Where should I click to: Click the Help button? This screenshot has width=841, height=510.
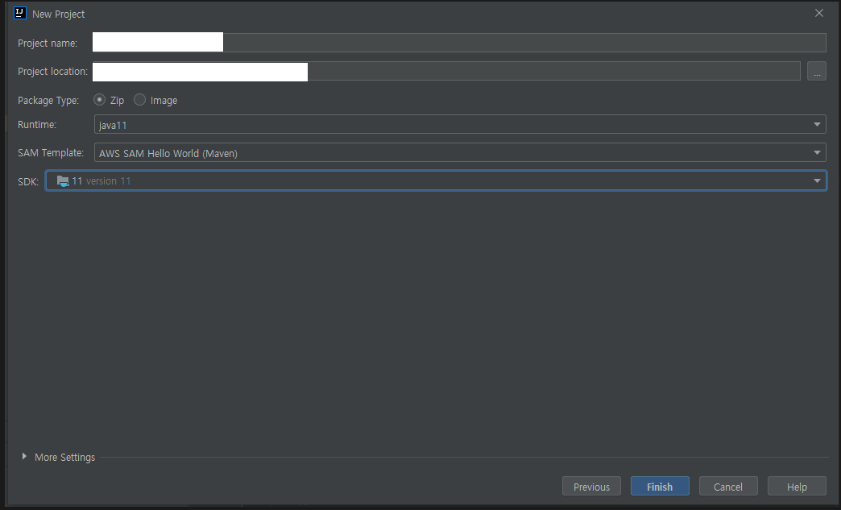coord(797,487)
